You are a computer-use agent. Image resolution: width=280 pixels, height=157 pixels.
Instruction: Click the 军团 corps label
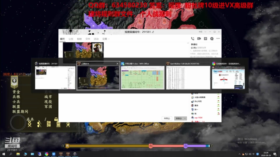coord(48,107)
